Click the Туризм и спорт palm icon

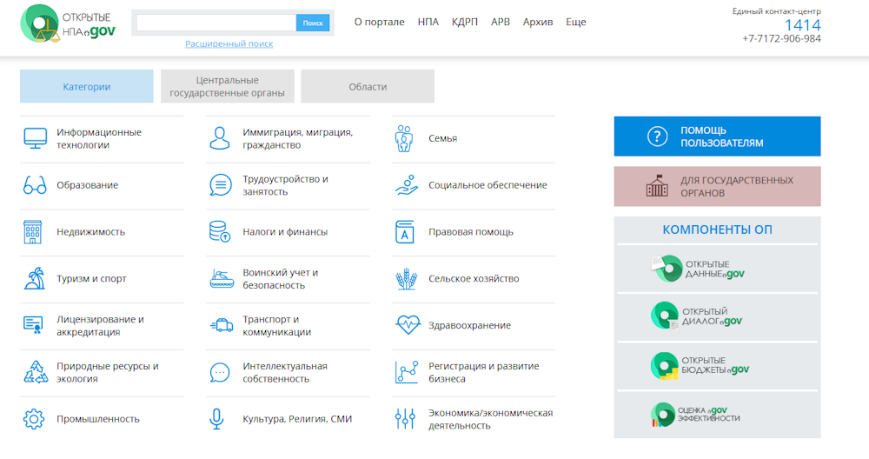pyautogui.click(x=35, y=279)
